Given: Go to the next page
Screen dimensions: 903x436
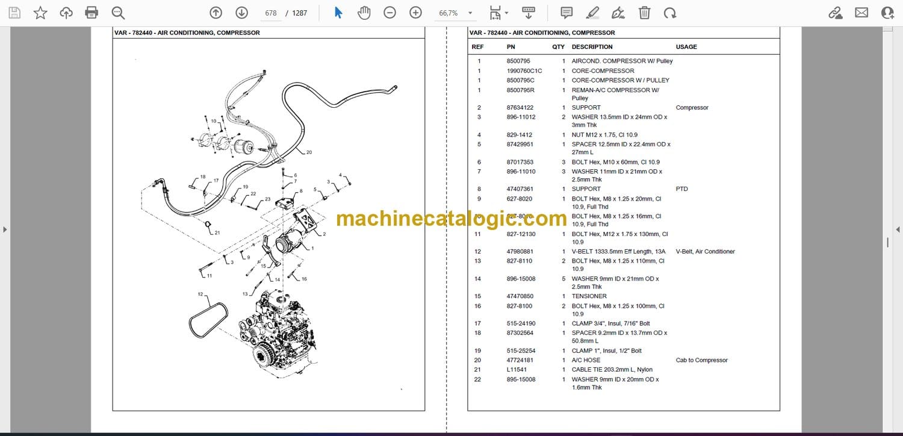Looking at the screenshot, I should [x=241, y=13].
